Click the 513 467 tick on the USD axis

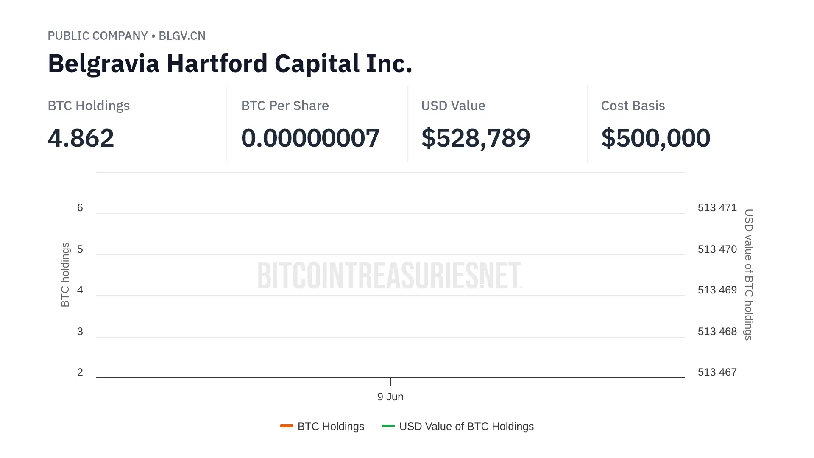coord(717,372)
